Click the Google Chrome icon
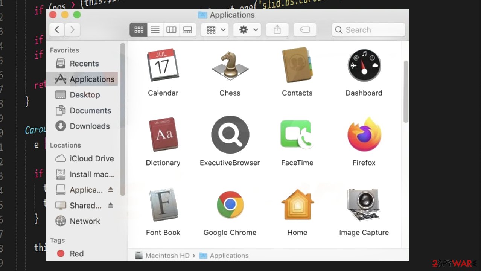Image resolution: width=481 pixels, height=271 pixels. [x=230, y=204]
